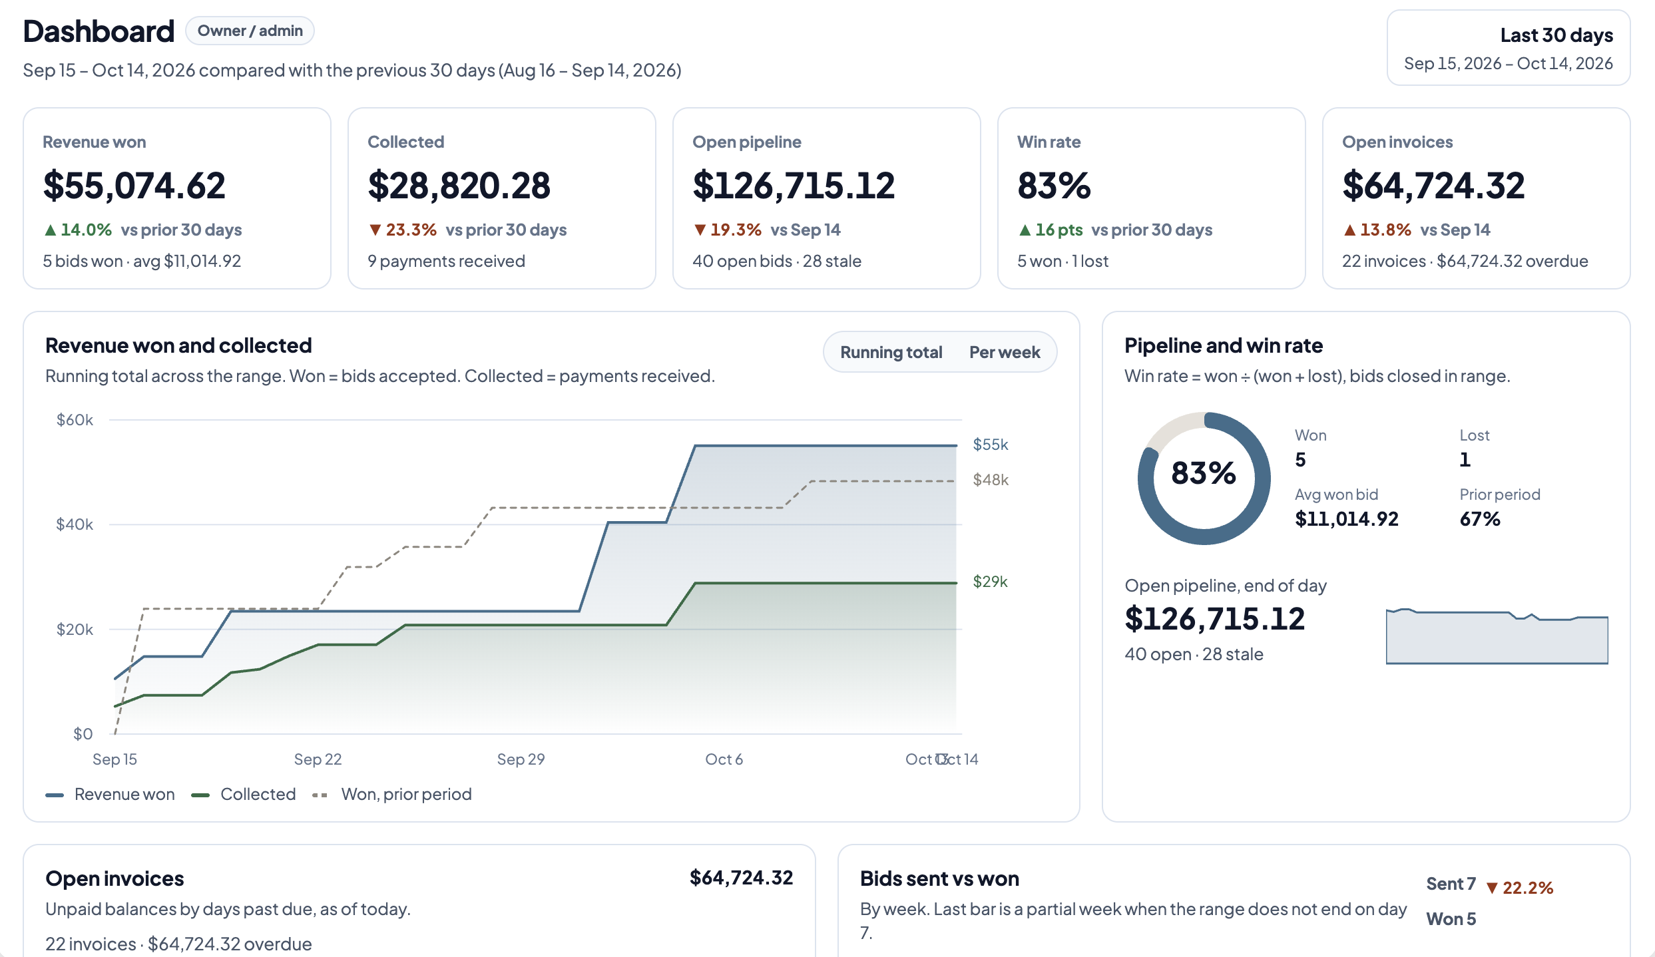Toggle the Revenue won legend entry
This screenshot has width=1655, height=957.
tap(111, 795)
